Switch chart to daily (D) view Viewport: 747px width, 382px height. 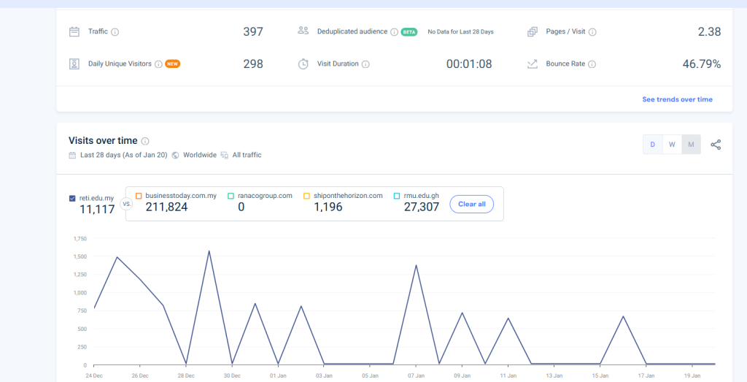point(652,145)
